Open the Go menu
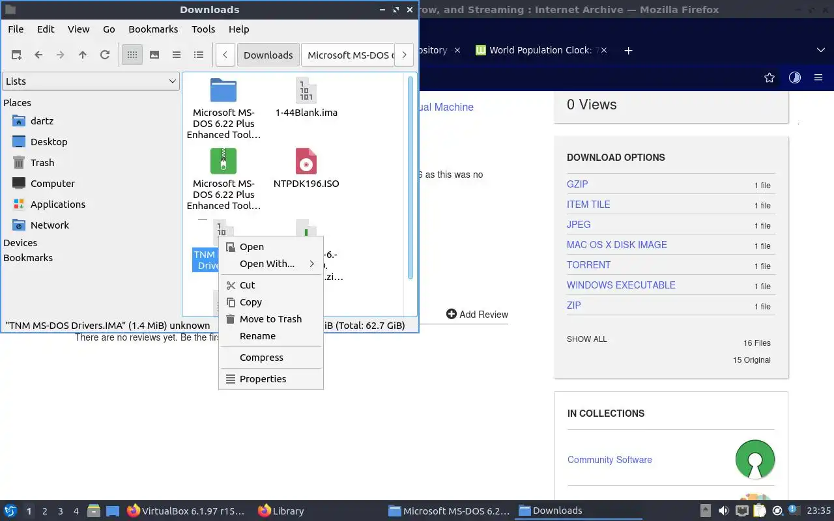This screenshot has height=521, width=834. coord(109,29)
